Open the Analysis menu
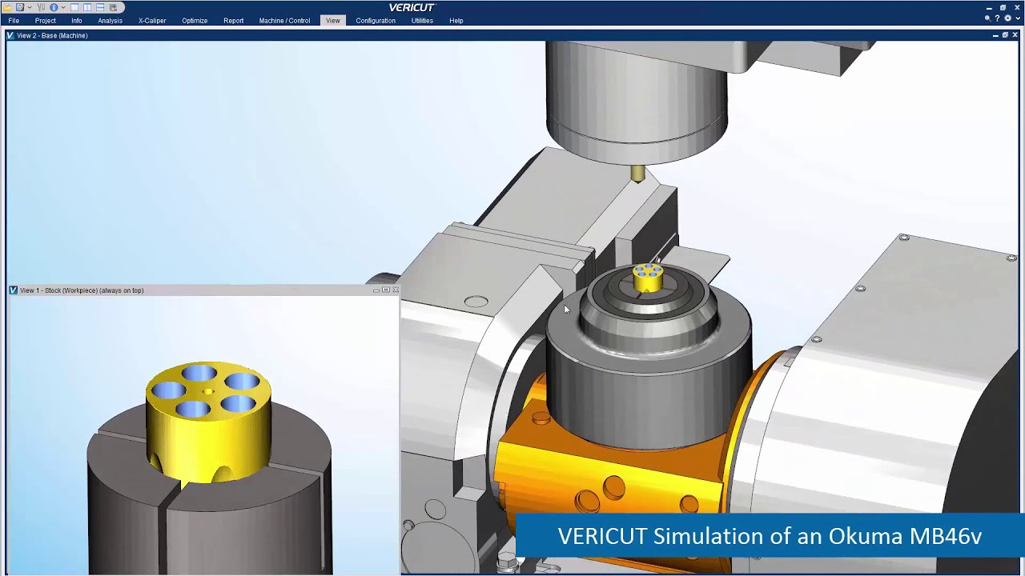The image size is (1025, 576). tap(110, 21)
